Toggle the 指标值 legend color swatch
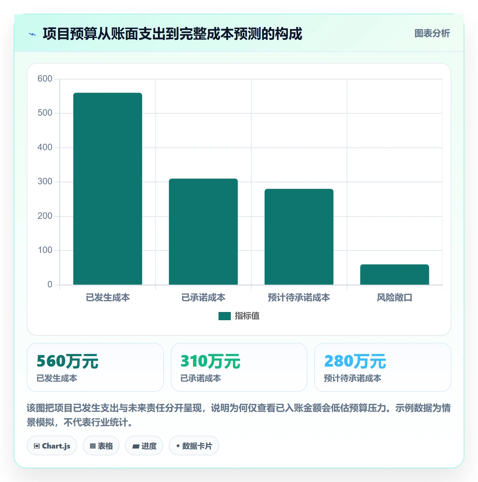The image size is (478, 482). point(224,316)
